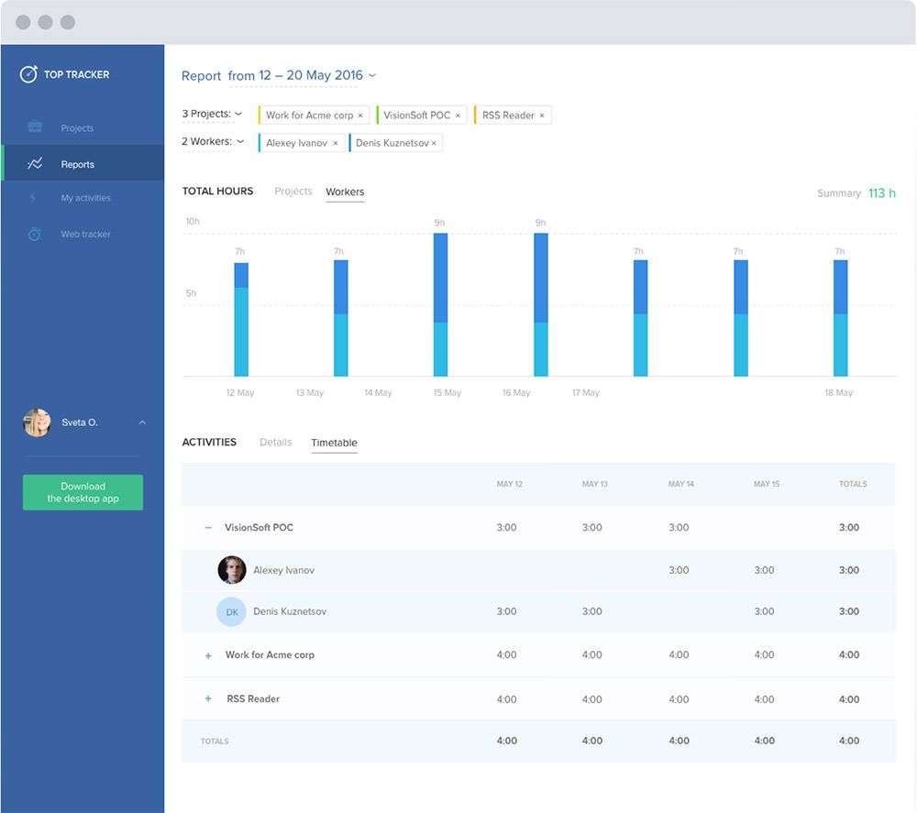Expand the Work for Acme corp row

[x=208, y=655]
